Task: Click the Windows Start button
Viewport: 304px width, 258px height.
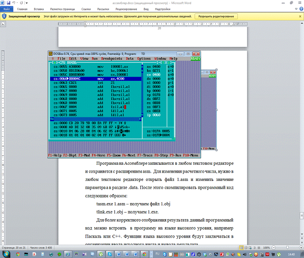Action: [5, 255]
